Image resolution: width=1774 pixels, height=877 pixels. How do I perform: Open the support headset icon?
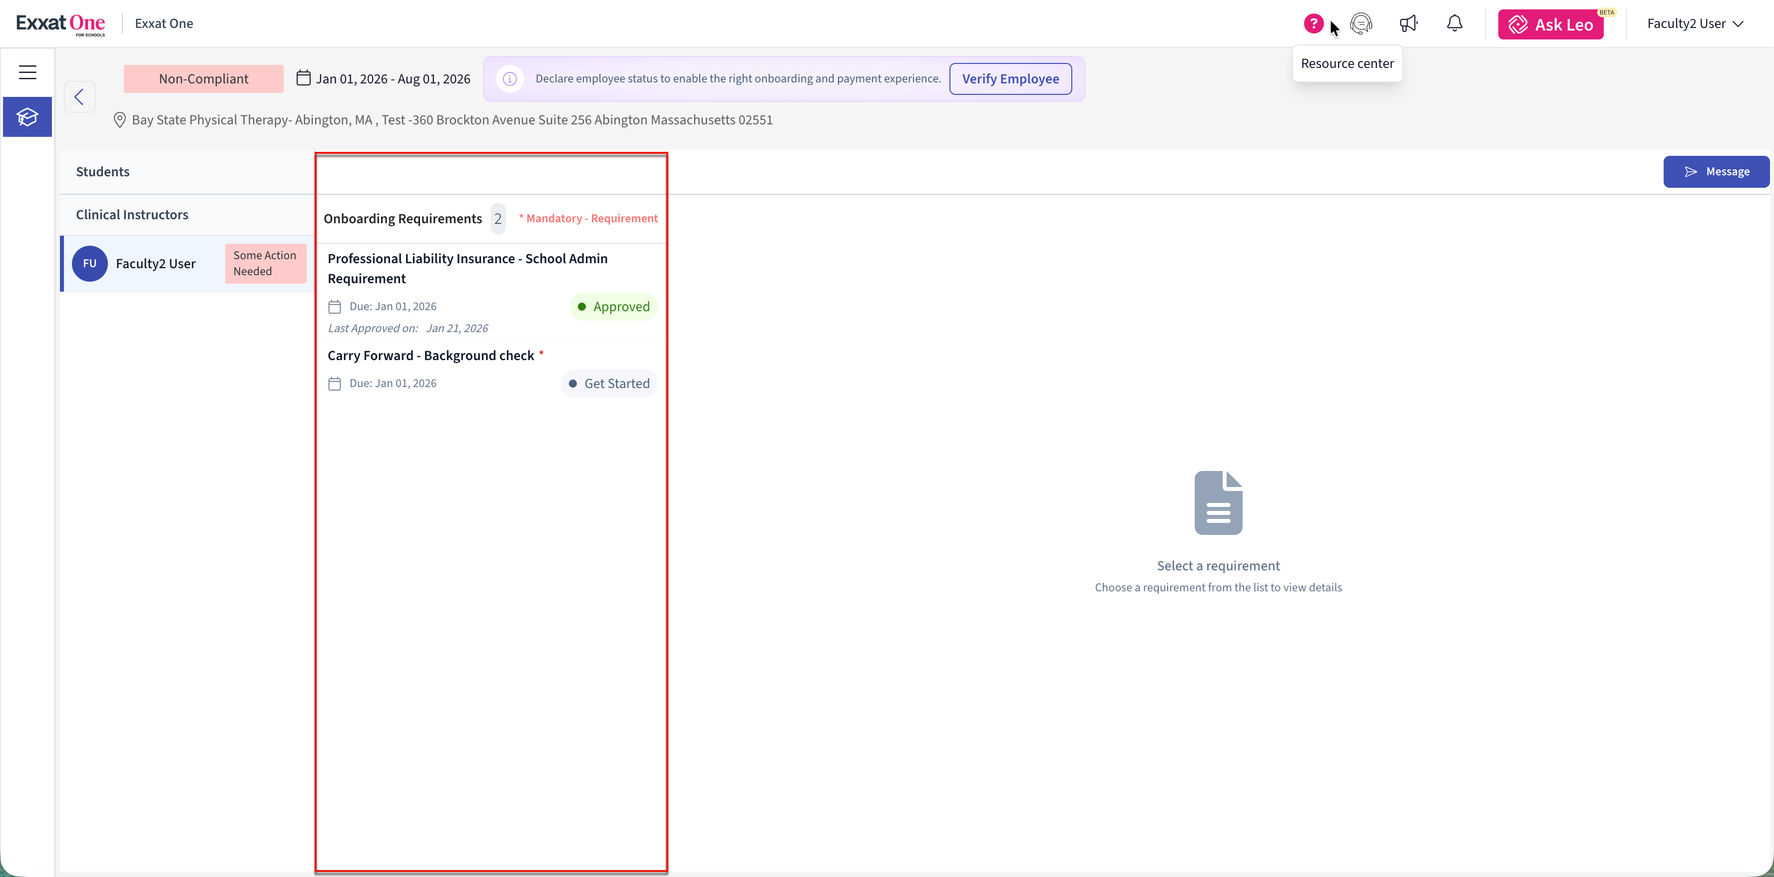[1361, 23]
